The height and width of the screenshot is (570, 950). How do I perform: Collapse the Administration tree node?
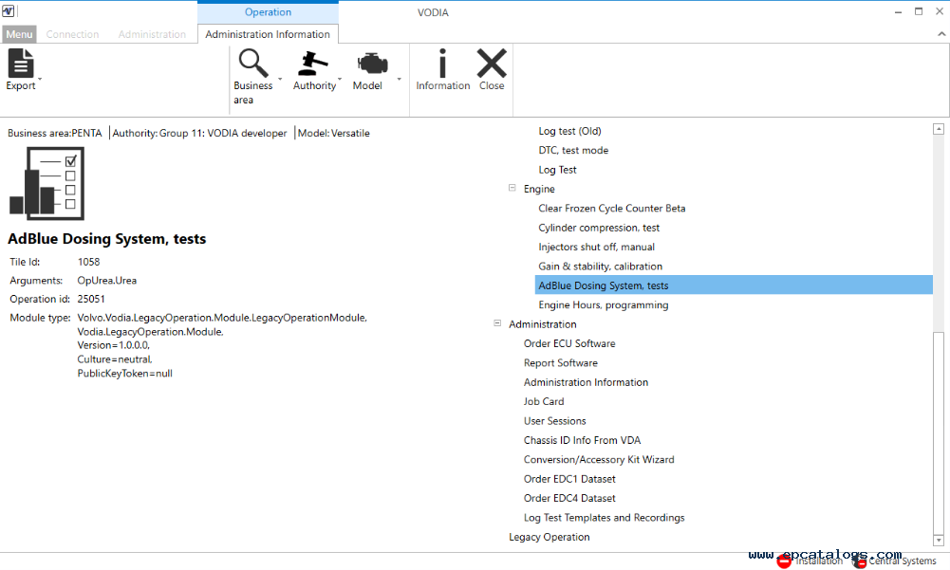pyautogui.click(x=497, y=322)
